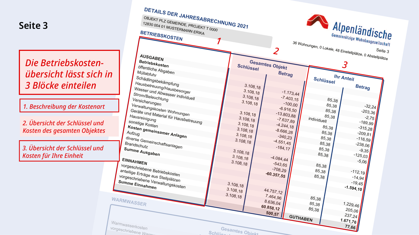Select the 'Summe Ausgaben' row label

click(142, 152)
